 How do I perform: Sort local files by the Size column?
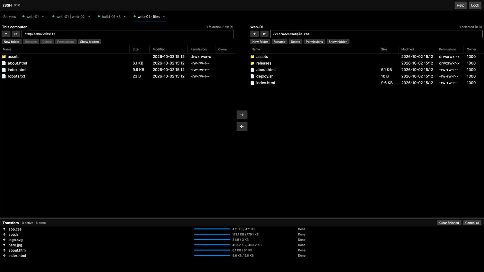point(136,49)
